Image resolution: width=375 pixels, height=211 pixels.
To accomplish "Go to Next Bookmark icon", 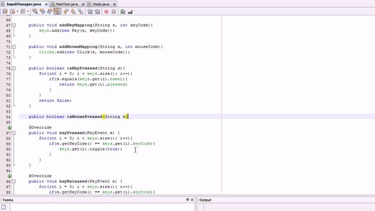I will click(73, 11).
